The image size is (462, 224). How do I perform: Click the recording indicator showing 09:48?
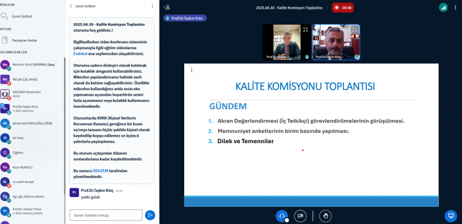pyautogui.click(x=342, y=8)
